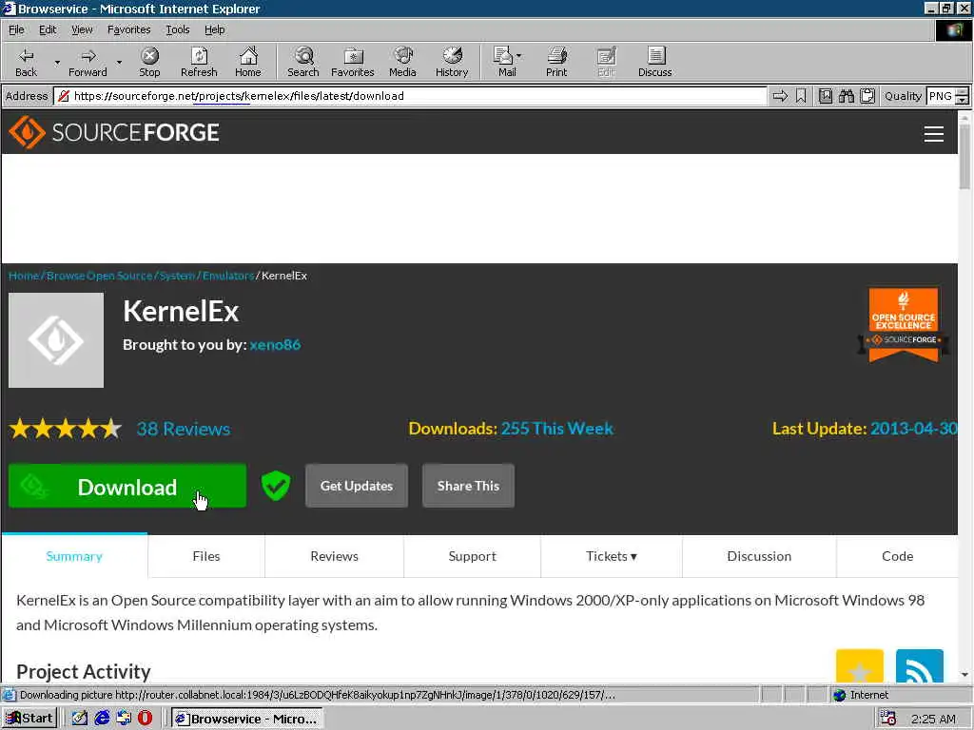Click the Back toolbar button

point(26,62)
